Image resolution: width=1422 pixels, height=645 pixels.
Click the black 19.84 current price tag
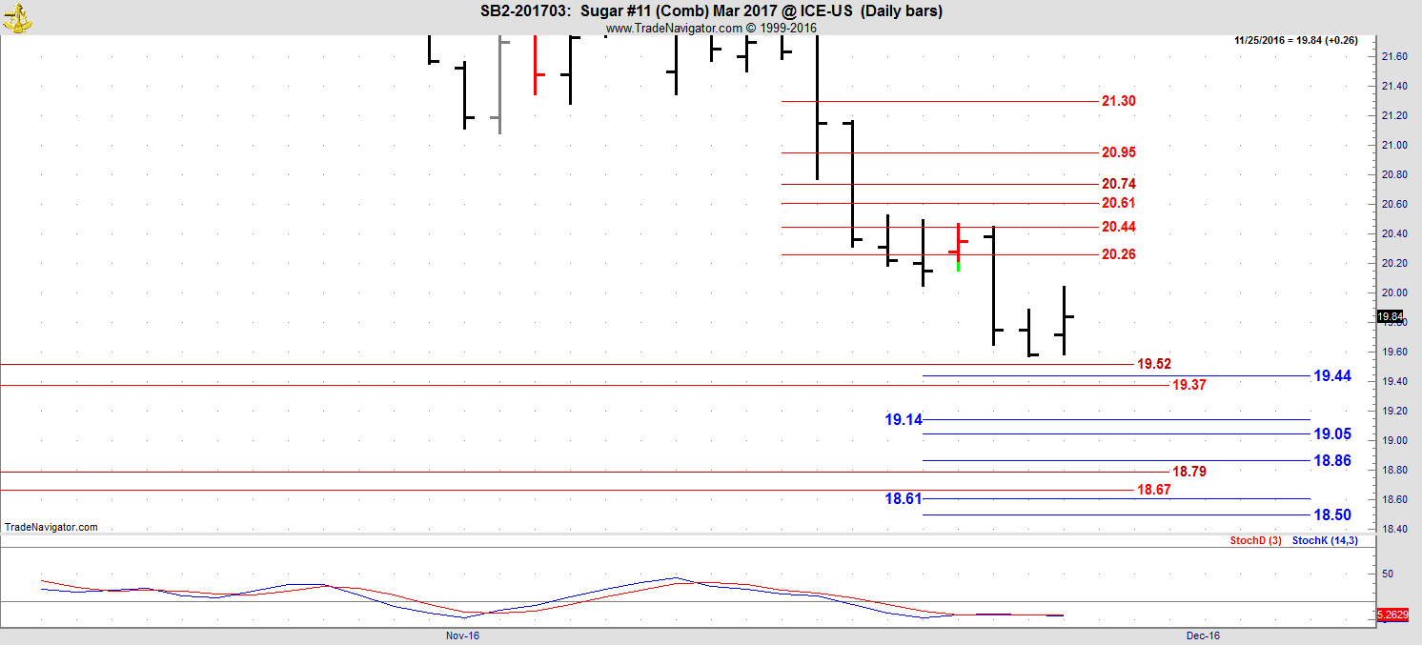[1390, 316]
